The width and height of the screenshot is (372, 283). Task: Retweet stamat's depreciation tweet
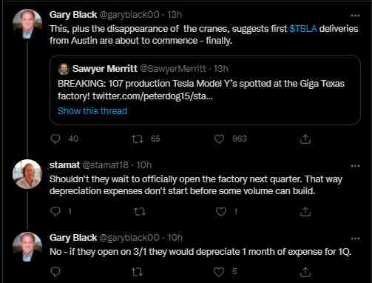coord(140,212)
